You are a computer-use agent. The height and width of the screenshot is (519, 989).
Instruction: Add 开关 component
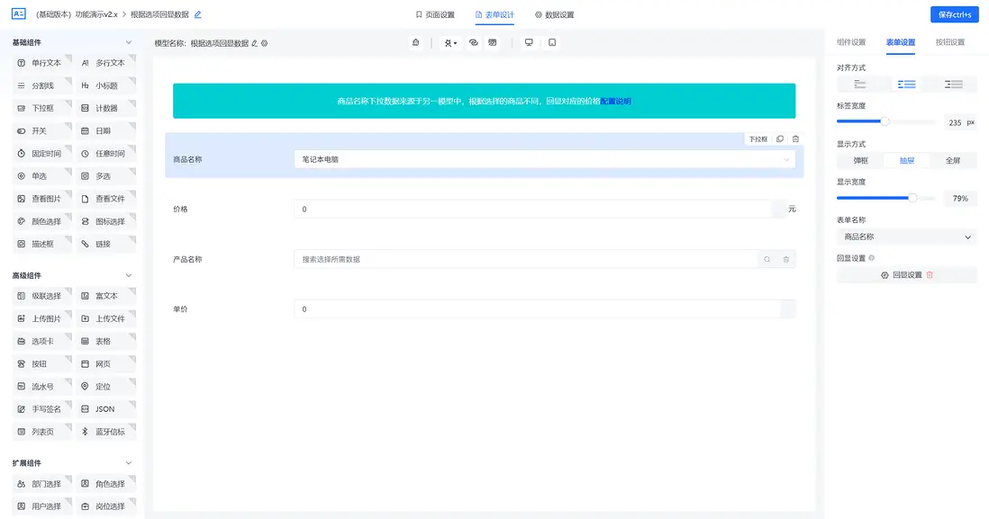click(42, 131)
